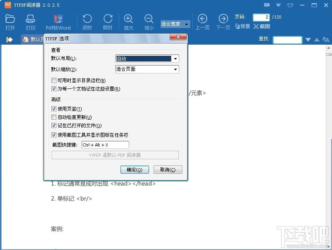Open the 适合宽度 zoom dropdown in toolbar
The width and height of the screenshot is (332, 250).
[175, 24]
